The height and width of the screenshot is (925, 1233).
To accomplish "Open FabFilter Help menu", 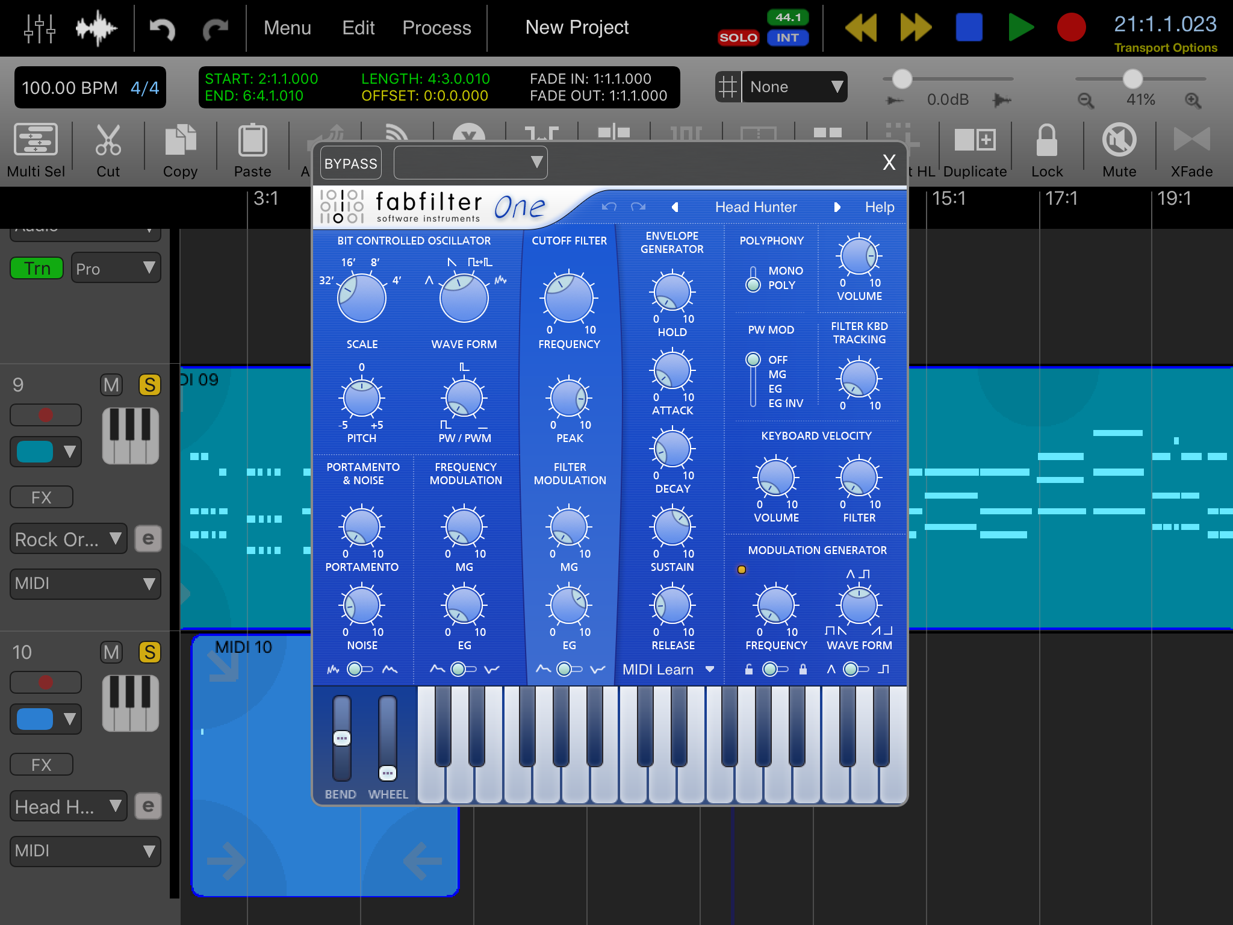I will [x=880, y=207].
